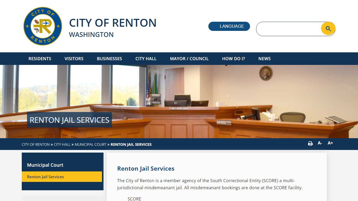This screenshot has height=201, width=358.
Task: Decrease font size with A- button
Action: (320, 143)
